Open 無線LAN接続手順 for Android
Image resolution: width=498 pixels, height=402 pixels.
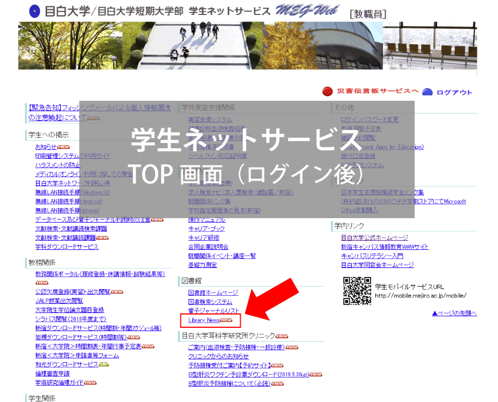(69, 202)
